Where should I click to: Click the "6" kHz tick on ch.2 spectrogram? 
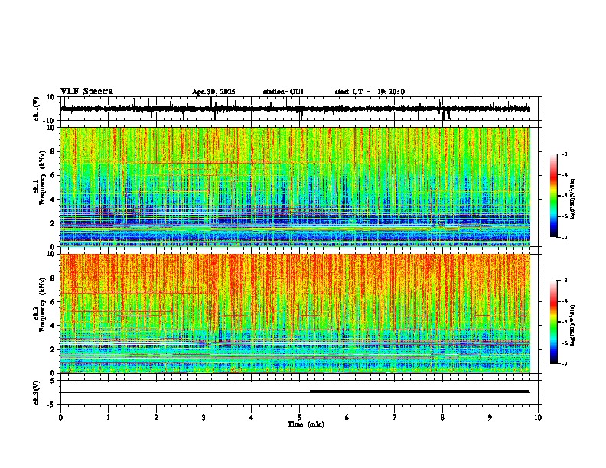[x=53, y=302]
